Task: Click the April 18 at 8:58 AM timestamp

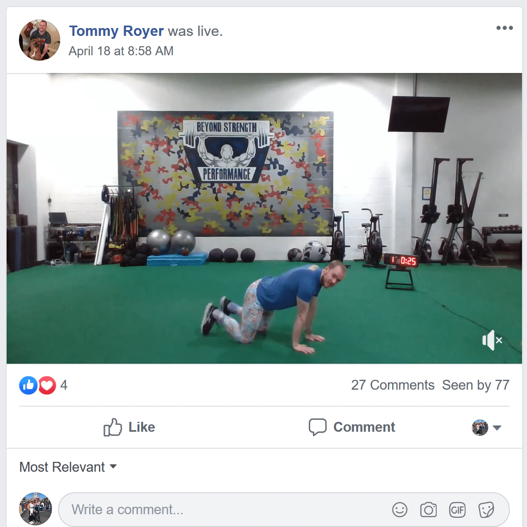Action: tap(121, 51)
